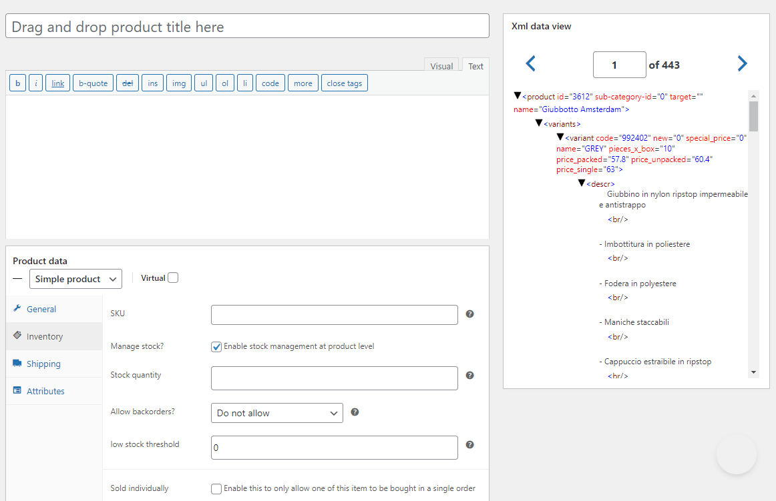Click close tags button
The height and width of the screenshot is (501, 776).
point(345,83)
